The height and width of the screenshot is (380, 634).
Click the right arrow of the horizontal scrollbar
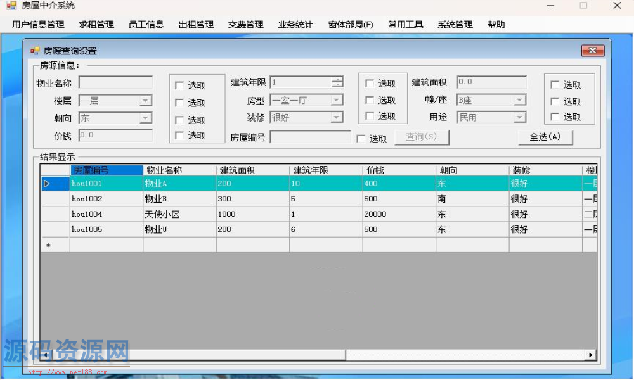click(591, 355)
